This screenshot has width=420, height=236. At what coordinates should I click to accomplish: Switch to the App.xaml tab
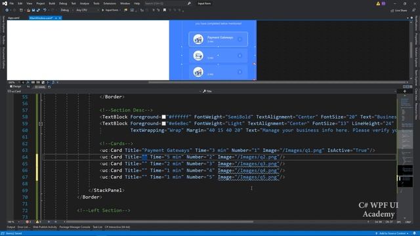[14, 18]
